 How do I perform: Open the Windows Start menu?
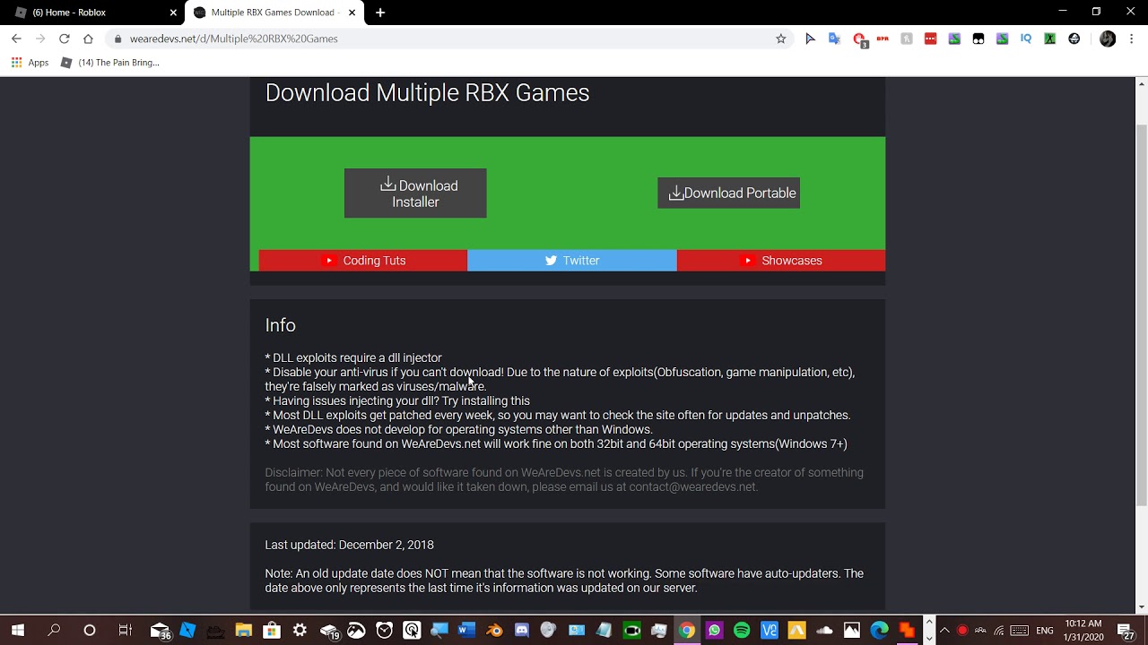click(18, 631)
